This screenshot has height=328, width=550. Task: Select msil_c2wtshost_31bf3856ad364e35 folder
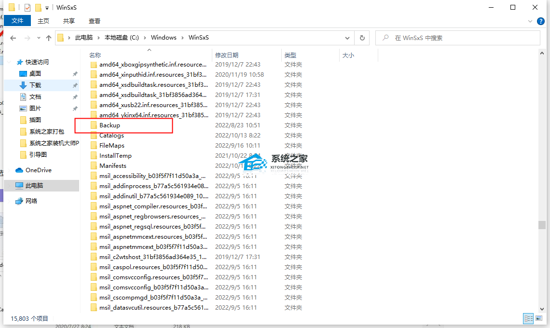coord(153,257)
